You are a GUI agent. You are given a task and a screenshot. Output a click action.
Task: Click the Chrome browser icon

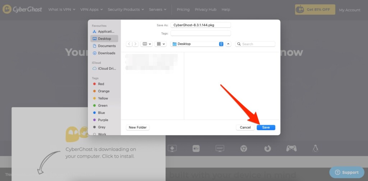point(244,148)
